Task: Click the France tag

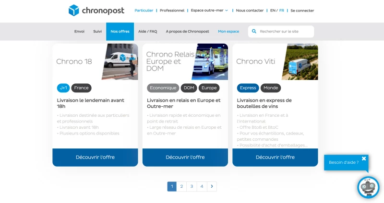Action: 81,88
